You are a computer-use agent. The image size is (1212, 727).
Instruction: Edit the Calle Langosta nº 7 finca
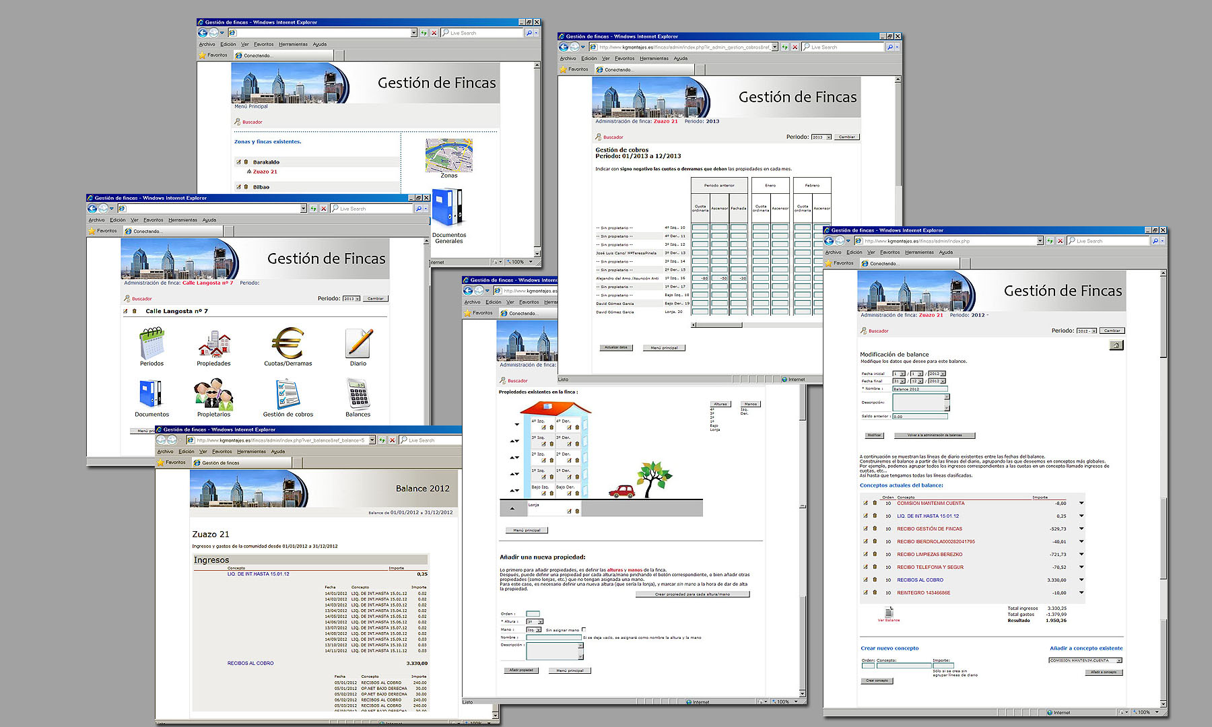[126, 311]
